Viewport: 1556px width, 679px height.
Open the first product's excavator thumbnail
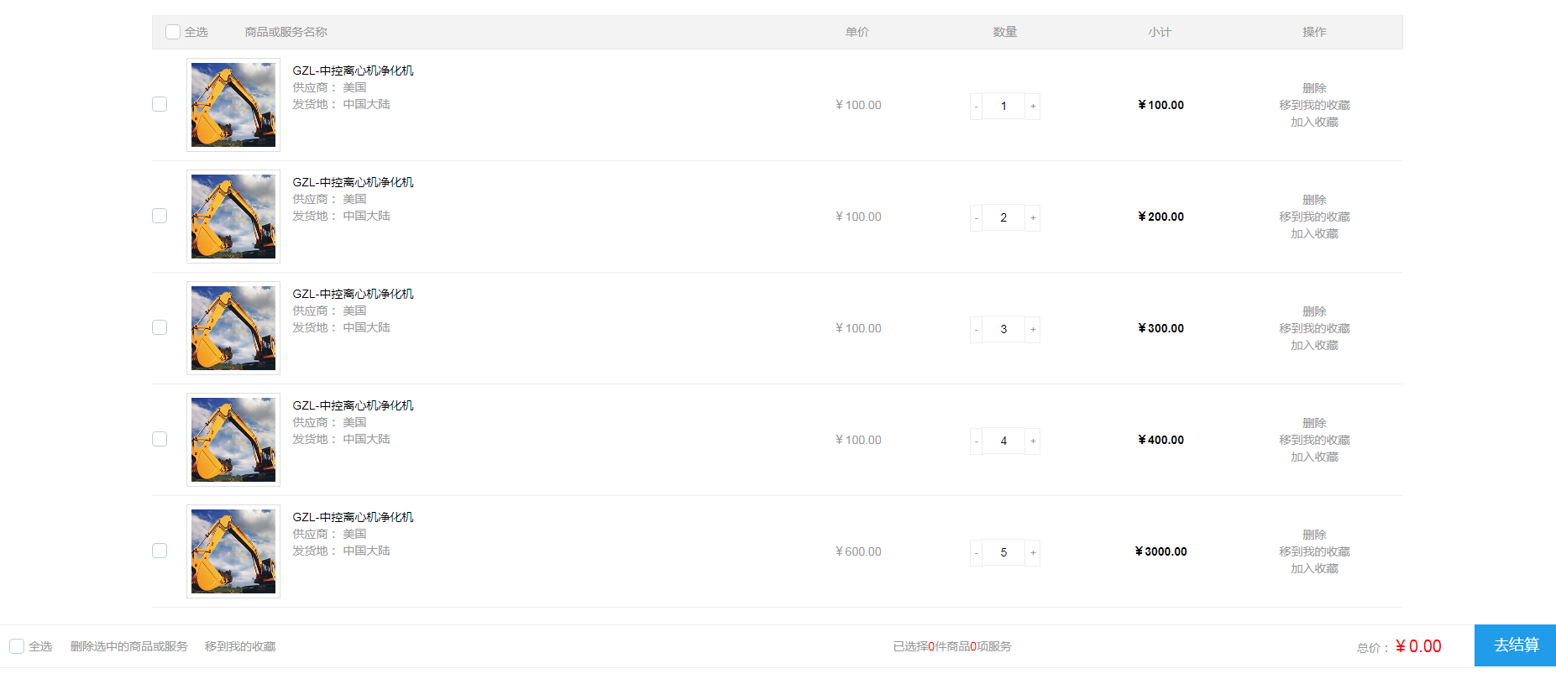pyautogui.click(x=233, y=105)
